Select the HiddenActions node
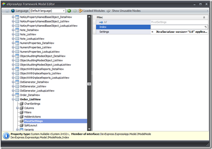The width and height of the screenshot is (212, 149). coord(33,117)
